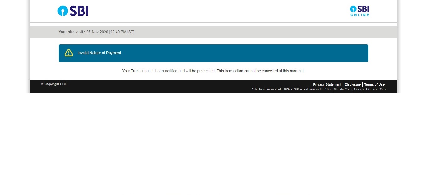The height and width of the screenshot is (195, 426).
Task: Click the Copyright SBI footer text
Action: [53, 84]
